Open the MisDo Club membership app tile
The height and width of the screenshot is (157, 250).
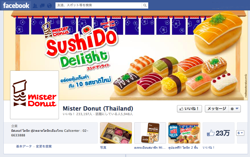[150, 133]
